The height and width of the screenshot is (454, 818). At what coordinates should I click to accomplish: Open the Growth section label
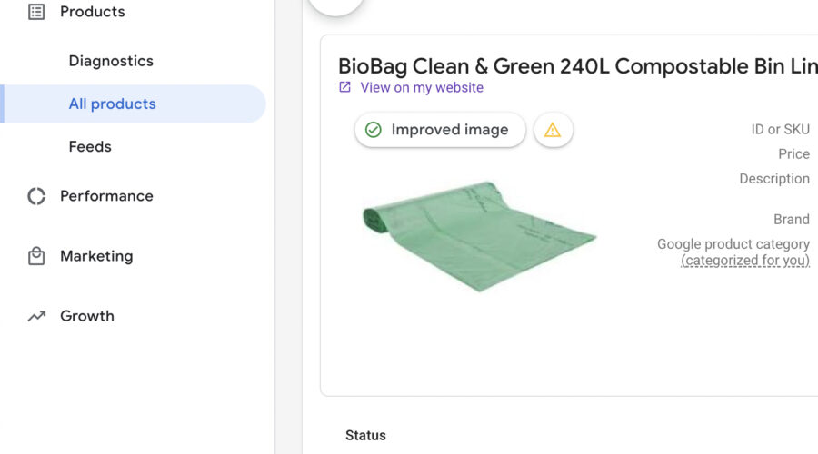87,316
